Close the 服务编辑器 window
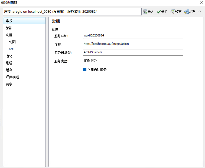Image resolution: width=205 pixels, height=168 pixels. click(x=201, y=2)
